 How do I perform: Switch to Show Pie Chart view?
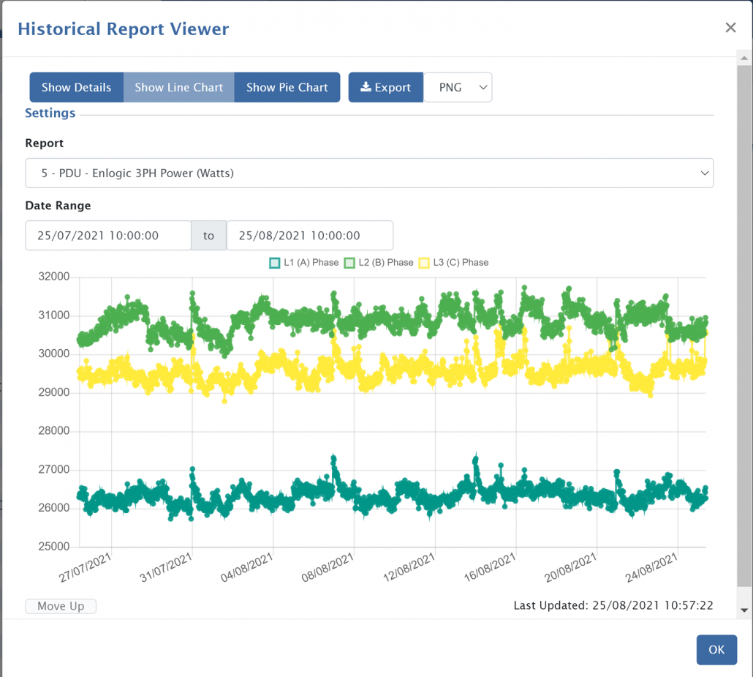click(x=287, y=87)
